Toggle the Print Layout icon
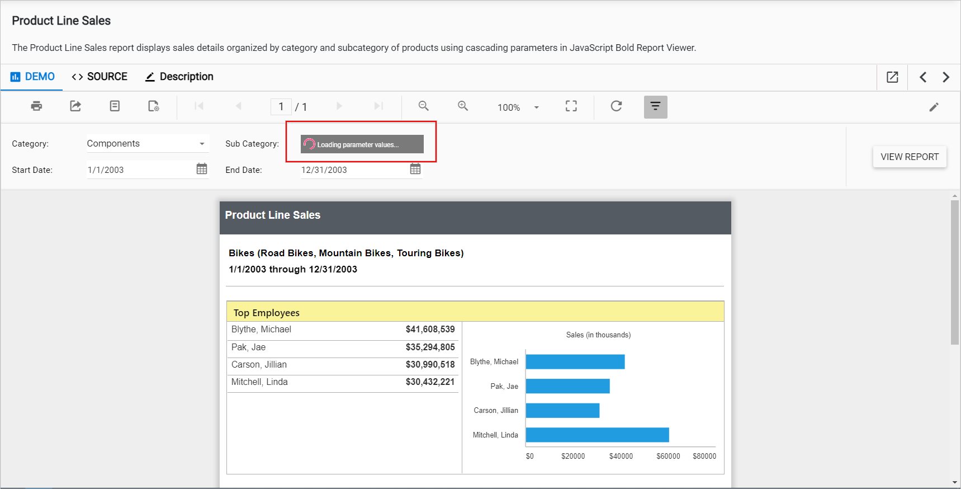Image resolution: width=961 pixels, height=489 pixels. tap(115, 106)
